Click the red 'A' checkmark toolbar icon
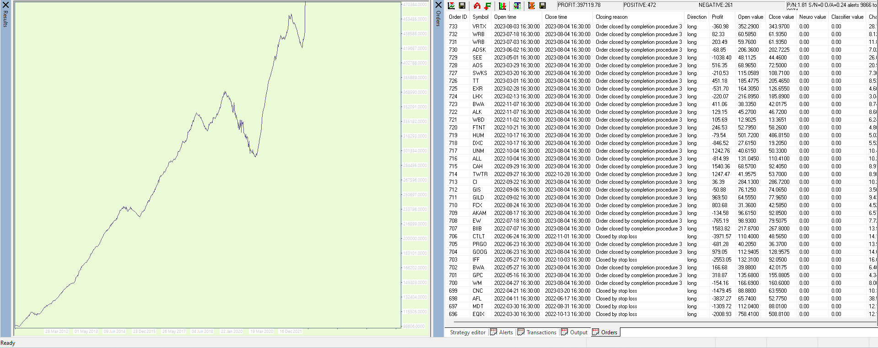The width and height of the screenshot is (878, 348). click(477, 5)
